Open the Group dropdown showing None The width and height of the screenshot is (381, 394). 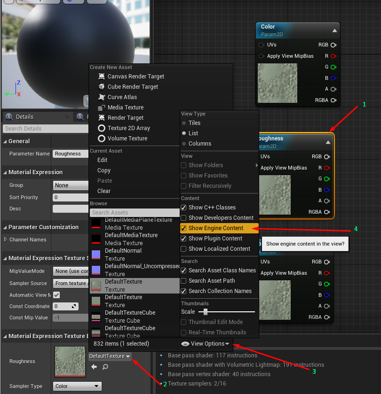pyautogui.click(x=71, y=185)
